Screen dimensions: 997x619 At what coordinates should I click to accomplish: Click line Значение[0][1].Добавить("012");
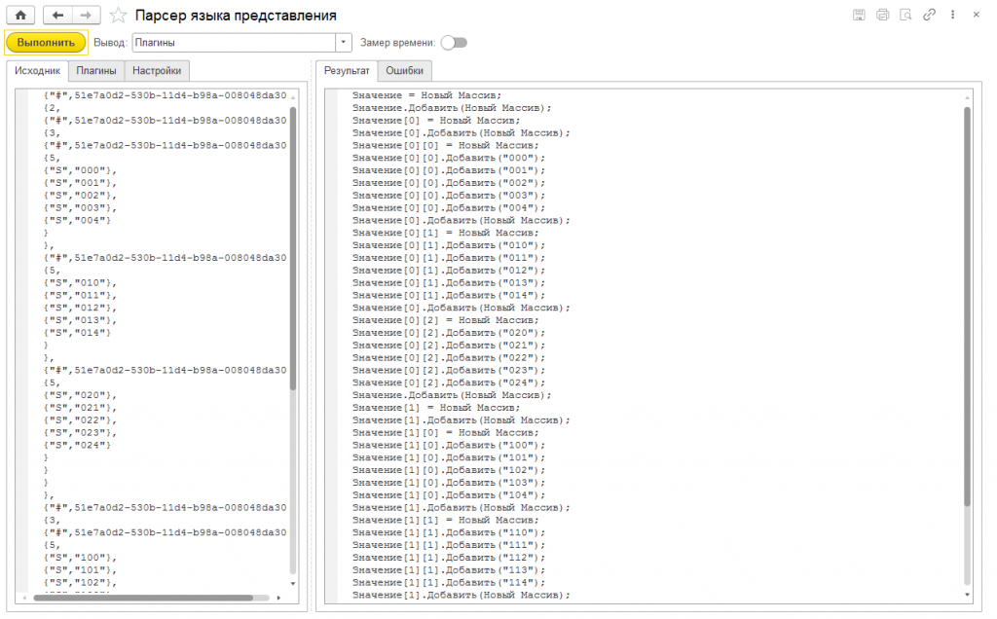coord(449,271)
